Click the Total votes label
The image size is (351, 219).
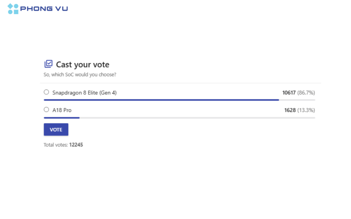56,145
